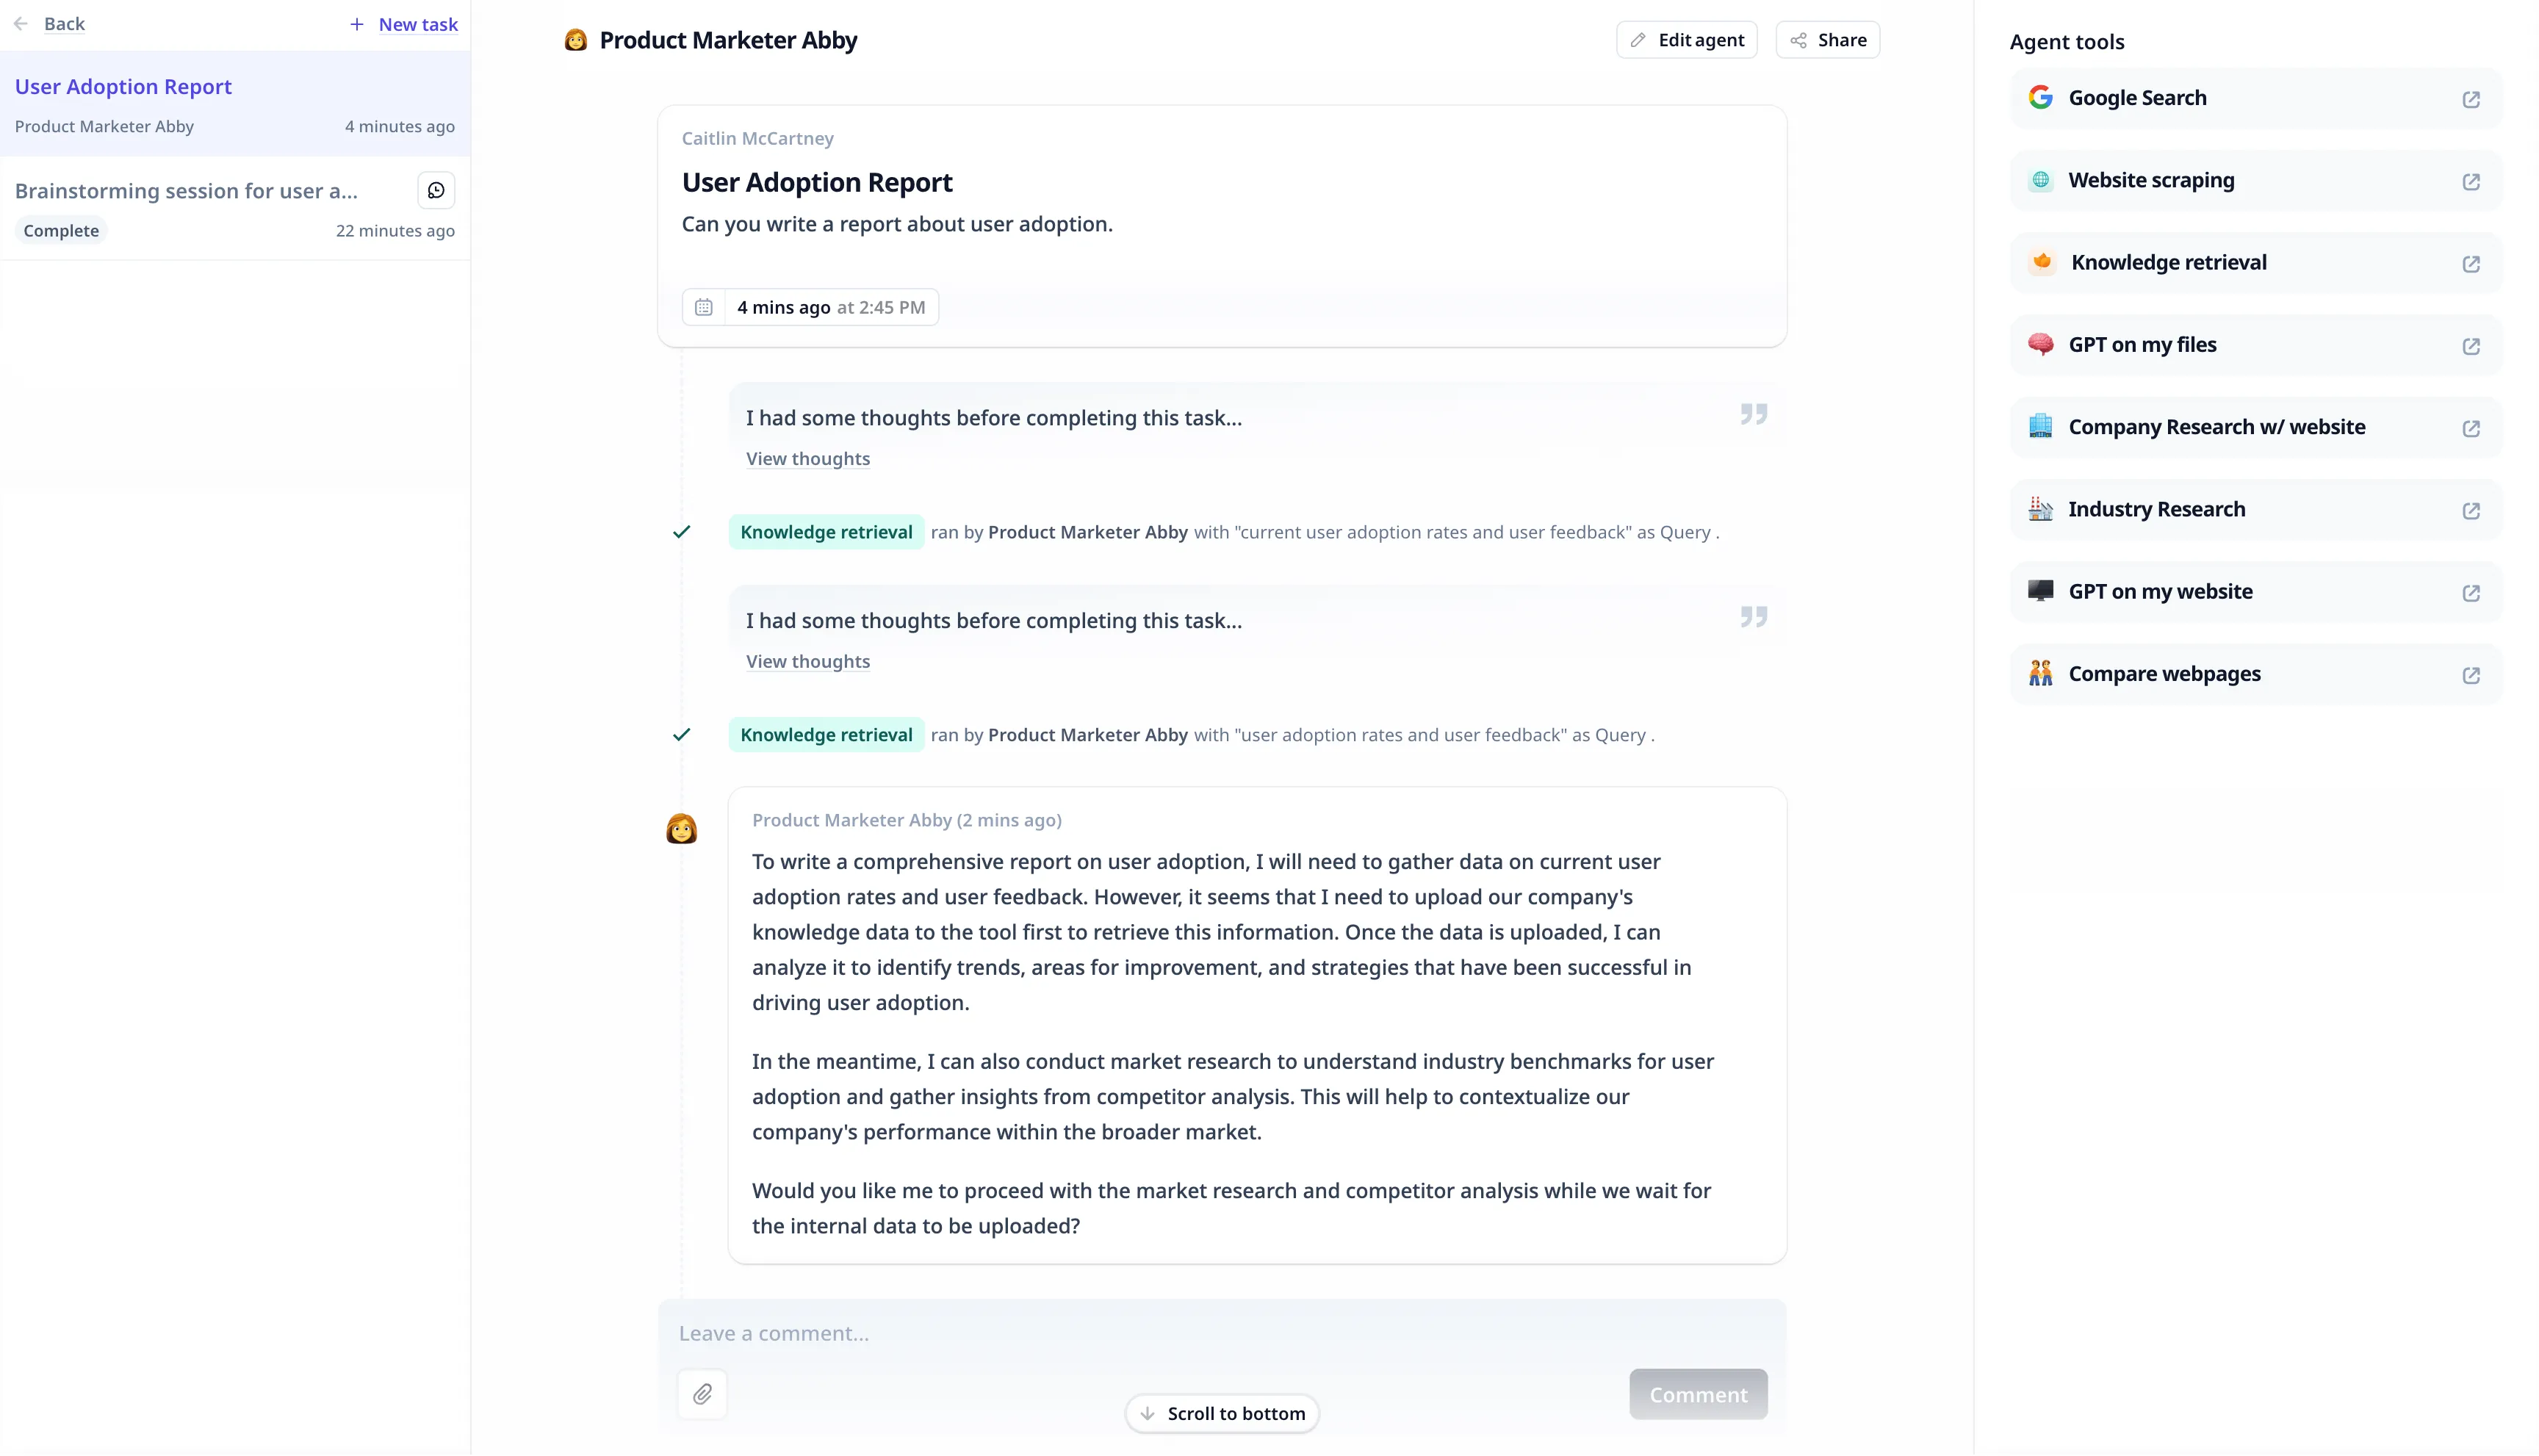Image resolution: width=2539 pixels, height=1456 pixels.
Task: Open Company Research w/ website tool
Action: click(2216, 427)
